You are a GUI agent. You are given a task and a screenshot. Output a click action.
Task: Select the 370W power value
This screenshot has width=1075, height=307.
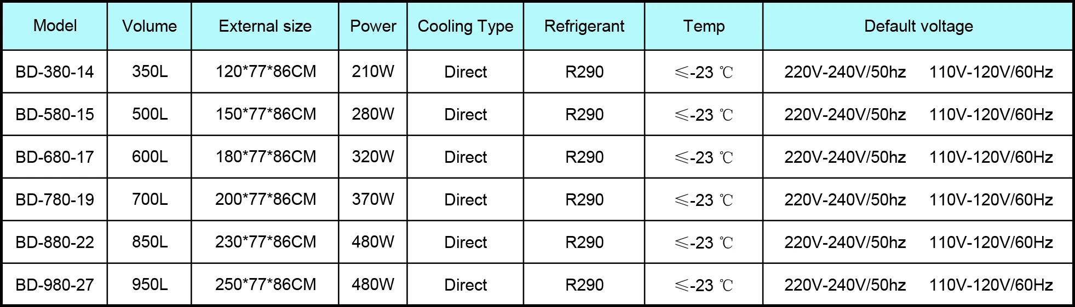[x=373, y=199]
